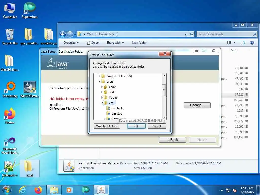
Task: Select the Public folder in the tree
Action: pyautogui.click(x=113, y=97)
